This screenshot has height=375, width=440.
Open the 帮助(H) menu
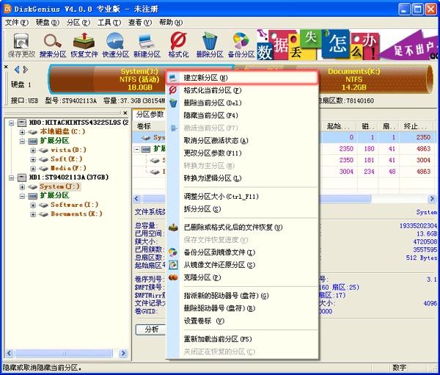coord(171,23)
